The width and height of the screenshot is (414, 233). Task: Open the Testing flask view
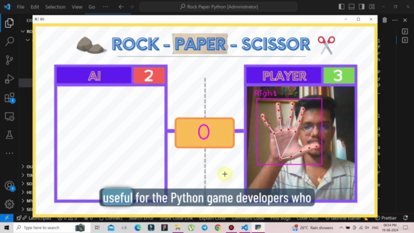pos(9,135)
